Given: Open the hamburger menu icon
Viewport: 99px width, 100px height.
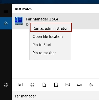Looking at the screenshot, I should 6,11.
